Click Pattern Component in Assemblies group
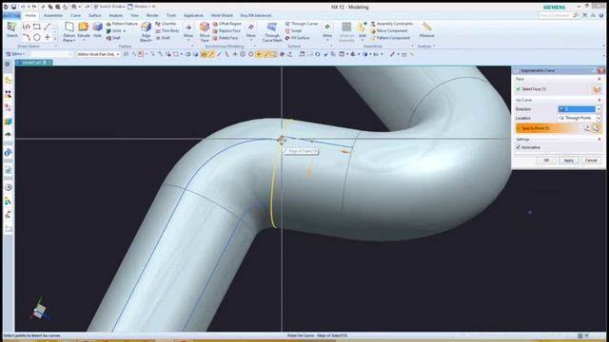 (390, 38)
